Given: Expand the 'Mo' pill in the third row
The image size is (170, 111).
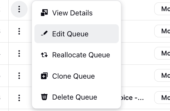Looking at the screenshot, I should [x=162, y=53].
